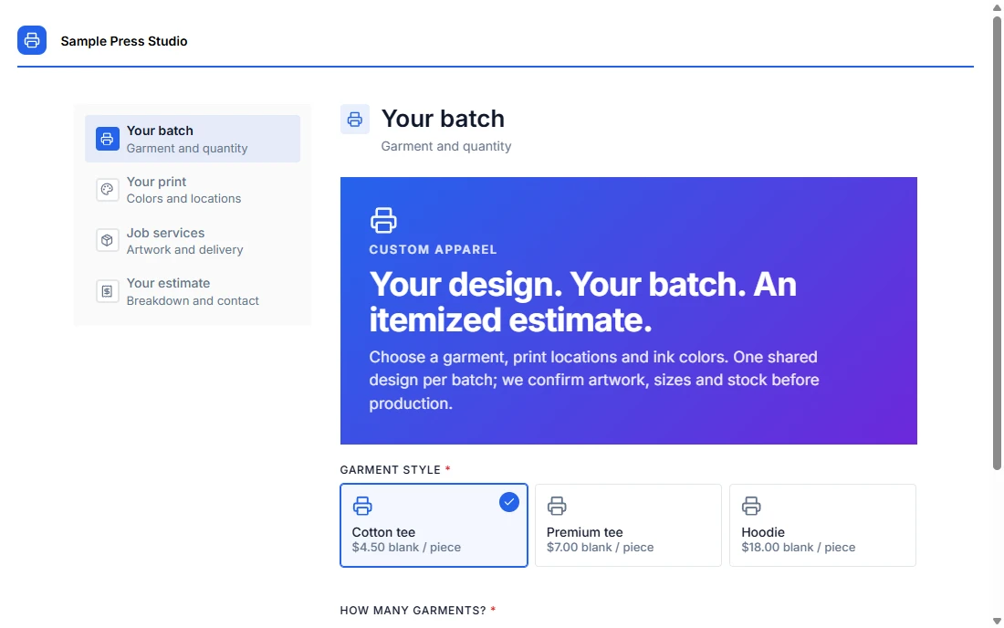
Task: Click the Sample Press Studio printer logo
Action: (x=32, y=40)
